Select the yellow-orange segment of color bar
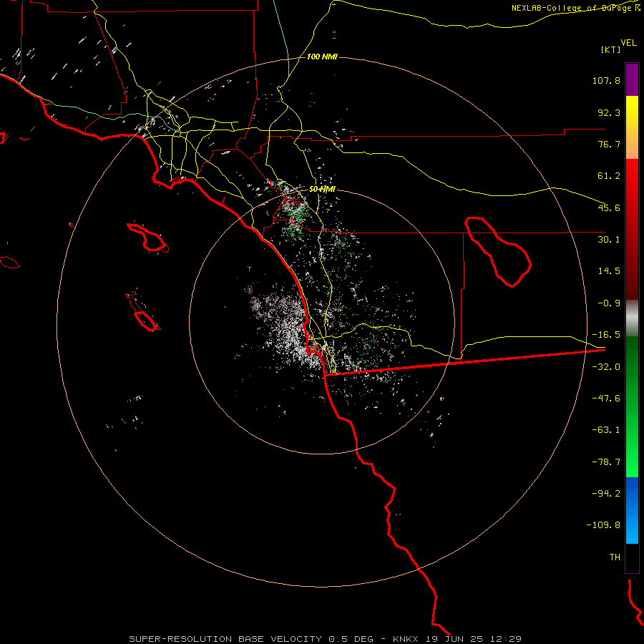 click(x=632, y=127)
